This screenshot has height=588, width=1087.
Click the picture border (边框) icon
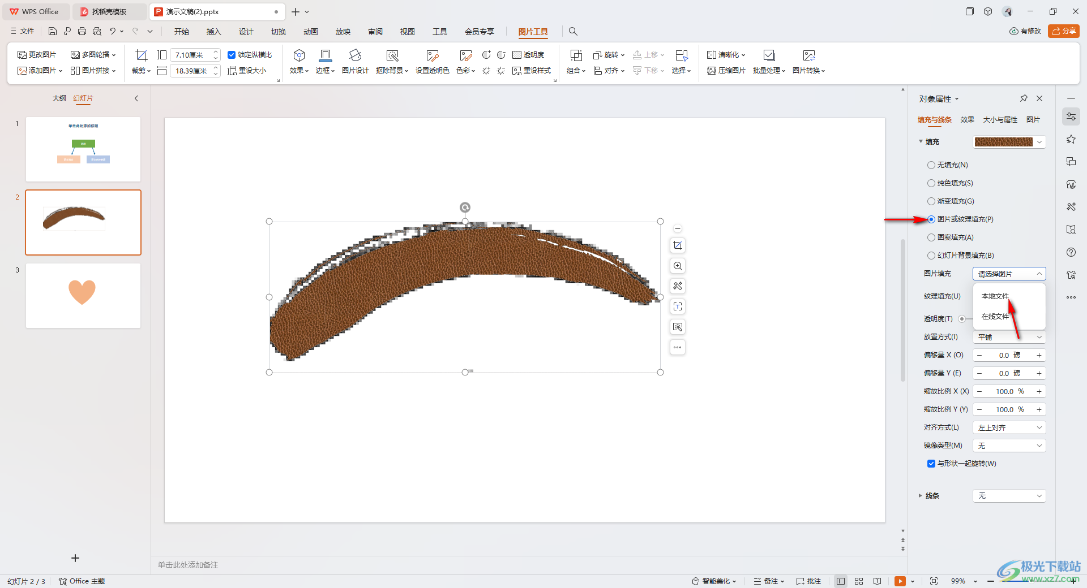(x=326, y=55)
